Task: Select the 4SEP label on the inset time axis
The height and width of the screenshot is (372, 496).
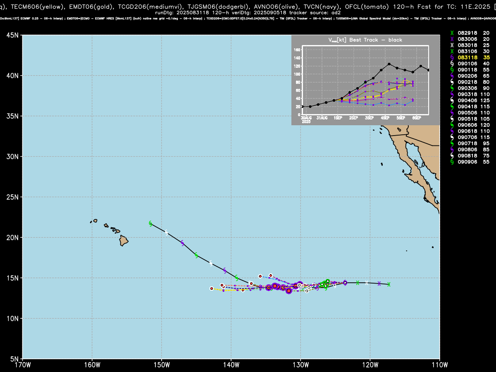Action: [x=385, y=118]
